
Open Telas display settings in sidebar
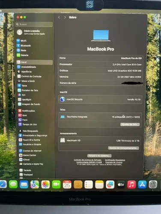[x=22, y=86]
